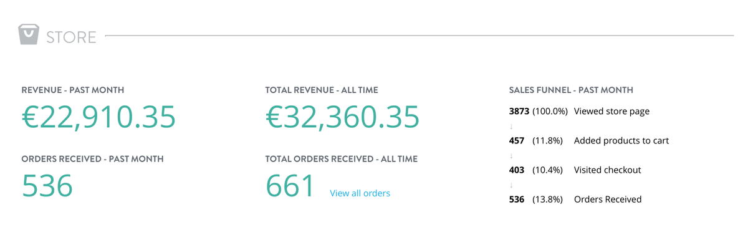The image size is (748, 245).
Task: Click the Store shopping bag icon
Action: [29, 35]
